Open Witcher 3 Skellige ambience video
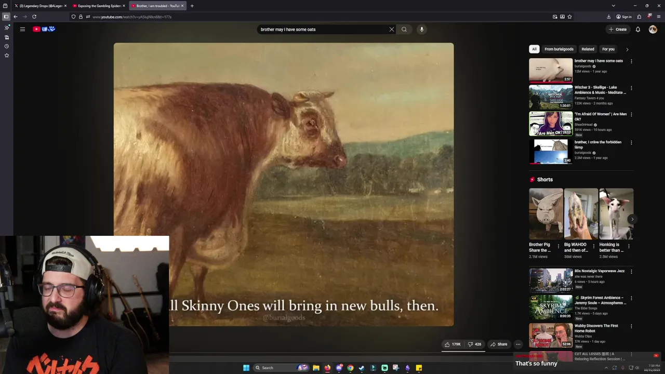 pyautogui.click(x=551, y=97)
